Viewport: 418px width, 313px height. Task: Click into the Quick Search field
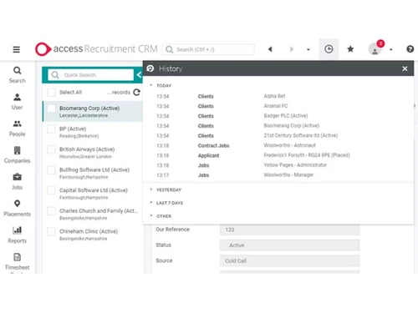click(x=91, y=75)
